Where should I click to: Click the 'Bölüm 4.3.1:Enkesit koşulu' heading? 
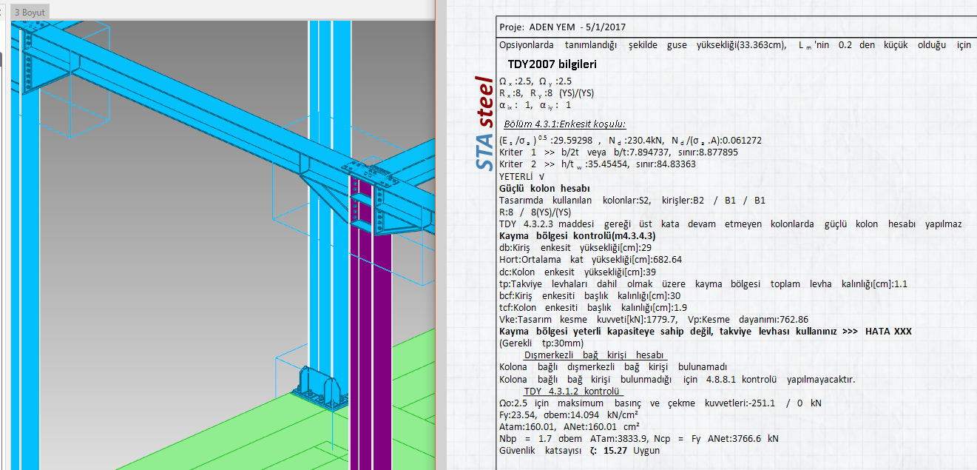(x=564, y=124)
